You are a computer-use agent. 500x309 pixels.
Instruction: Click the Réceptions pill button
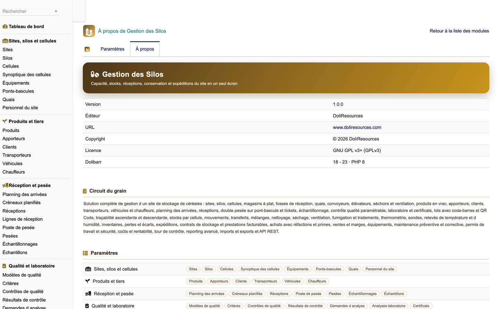click(279, 294)
